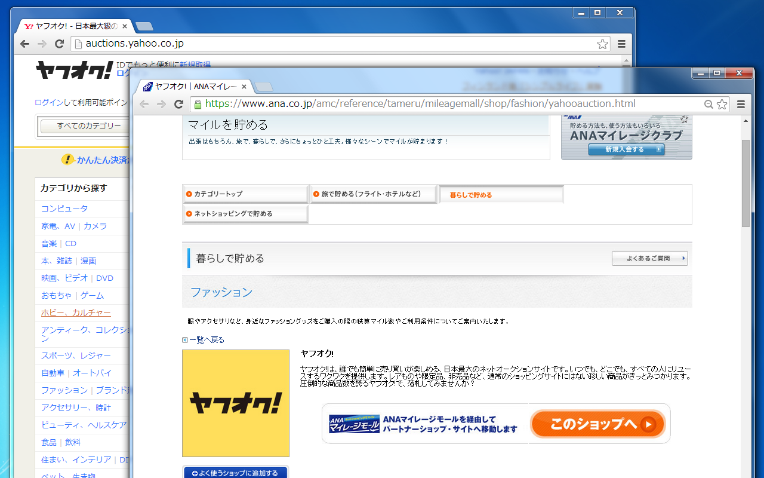Open 食品 category link
The height and width of the screenshot is (478, 764).
(49, 442)
